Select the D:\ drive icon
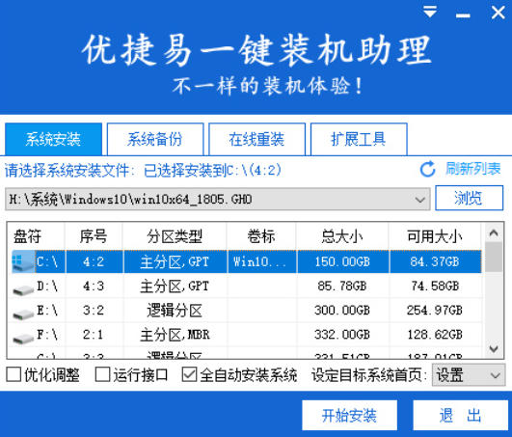Viewport: 512px width, 437px height. (23, 289)
